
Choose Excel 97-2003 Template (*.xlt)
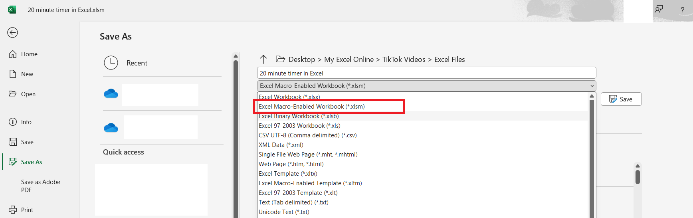pos(423,193)
